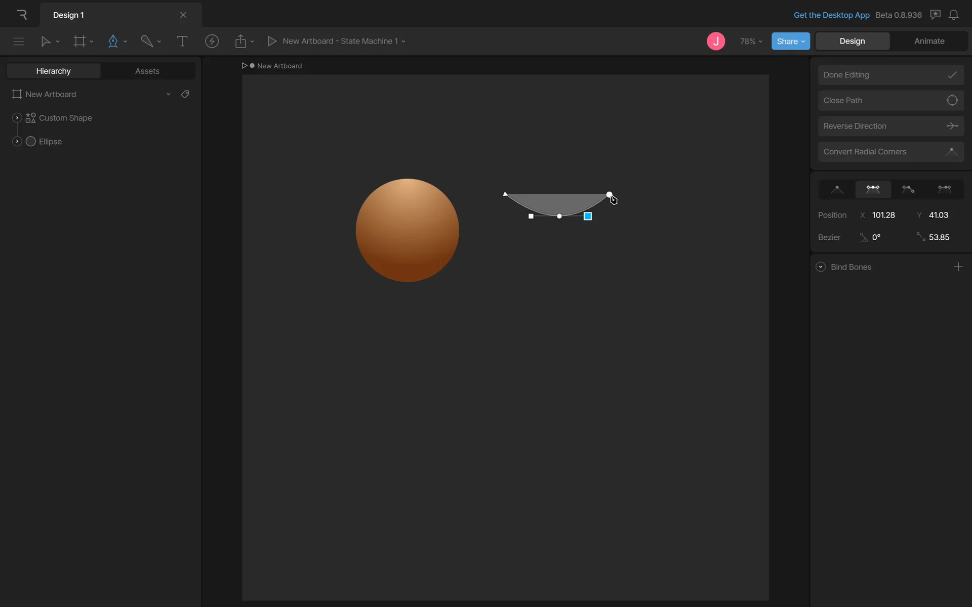Add a bone with Bind Bones plus

pos(958,267)
